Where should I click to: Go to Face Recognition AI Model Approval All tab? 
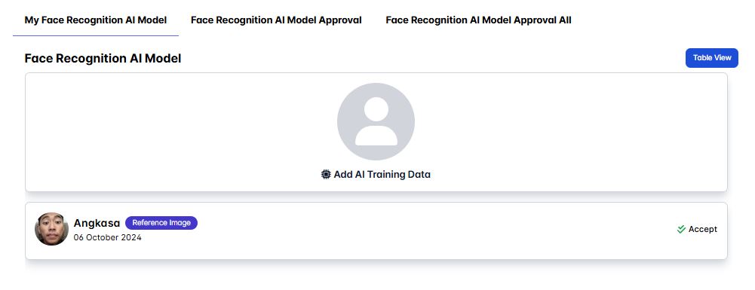pyautogui.click(x=478, y=20)
